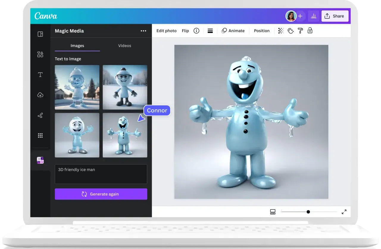381x249 pixels.
Task: Open the line weight options icon
Action: click(210, 31)
